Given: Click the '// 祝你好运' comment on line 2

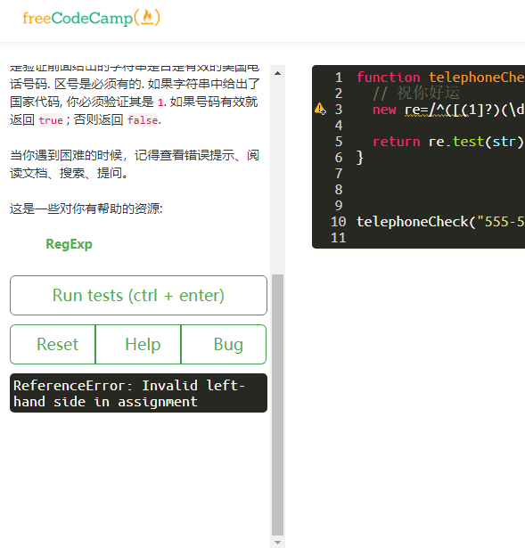Looking at the screenshot, I should tap(416, 93).
